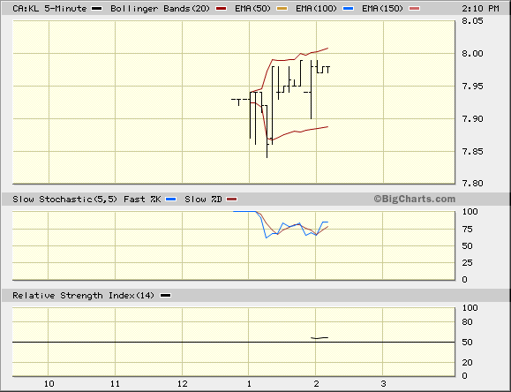
Task: Click the 2 hour label on time axis
Action: point(316,383)
